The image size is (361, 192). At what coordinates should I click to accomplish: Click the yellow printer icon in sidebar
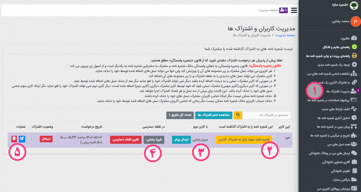[354, 56]
